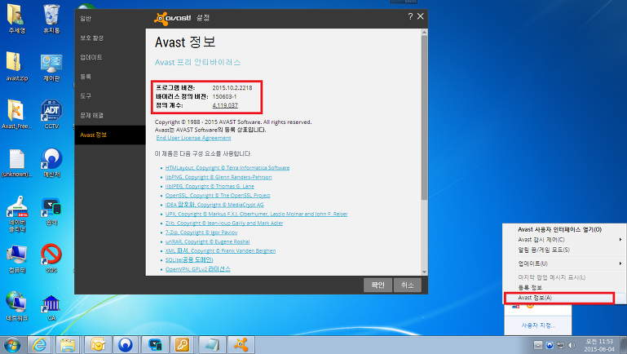Open the OpenVPN GPLv2 license link
Viewport: 627px width, 354px height.
pyautogui.click(x=198, y=269)
